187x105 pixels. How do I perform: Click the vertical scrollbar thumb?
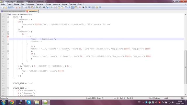[x=186, y=67]
